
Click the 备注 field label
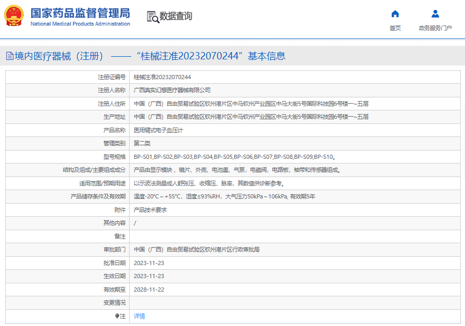pos(120,236)
